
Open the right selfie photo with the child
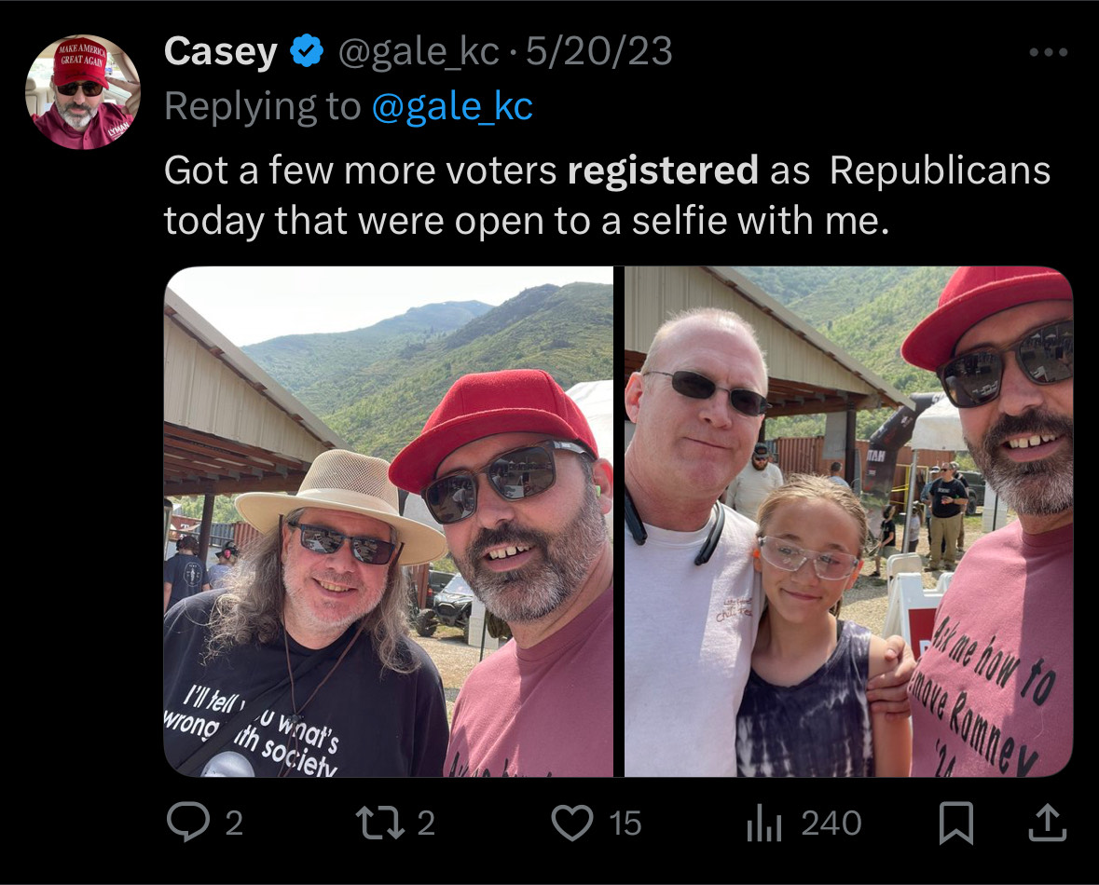(x=848, y=522)
